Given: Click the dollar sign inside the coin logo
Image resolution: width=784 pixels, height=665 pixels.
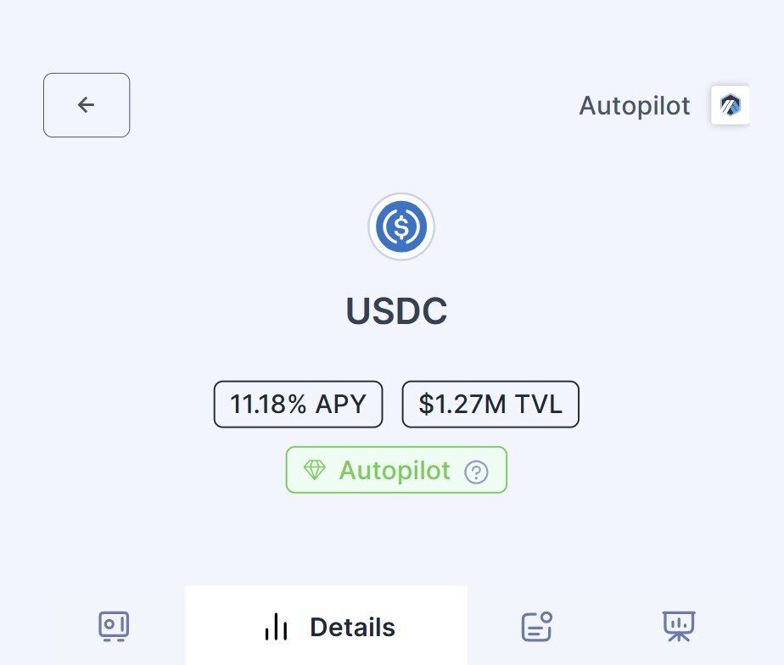Looking at the screenshot, I should click(401, 226).
